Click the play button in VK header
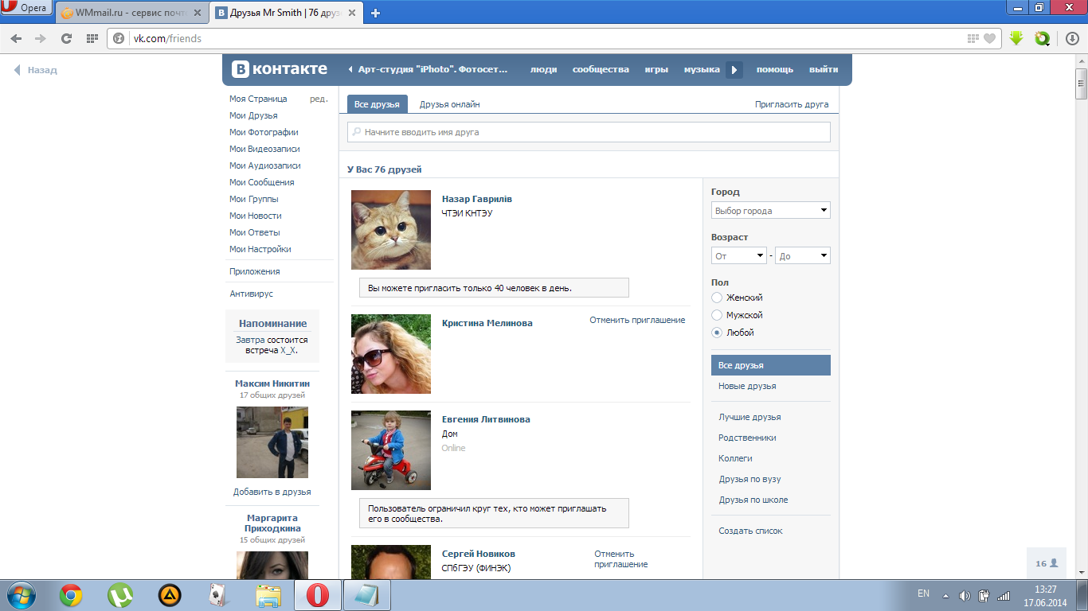The width and height of the screenshot is (1088, 611). pos(735,70)
